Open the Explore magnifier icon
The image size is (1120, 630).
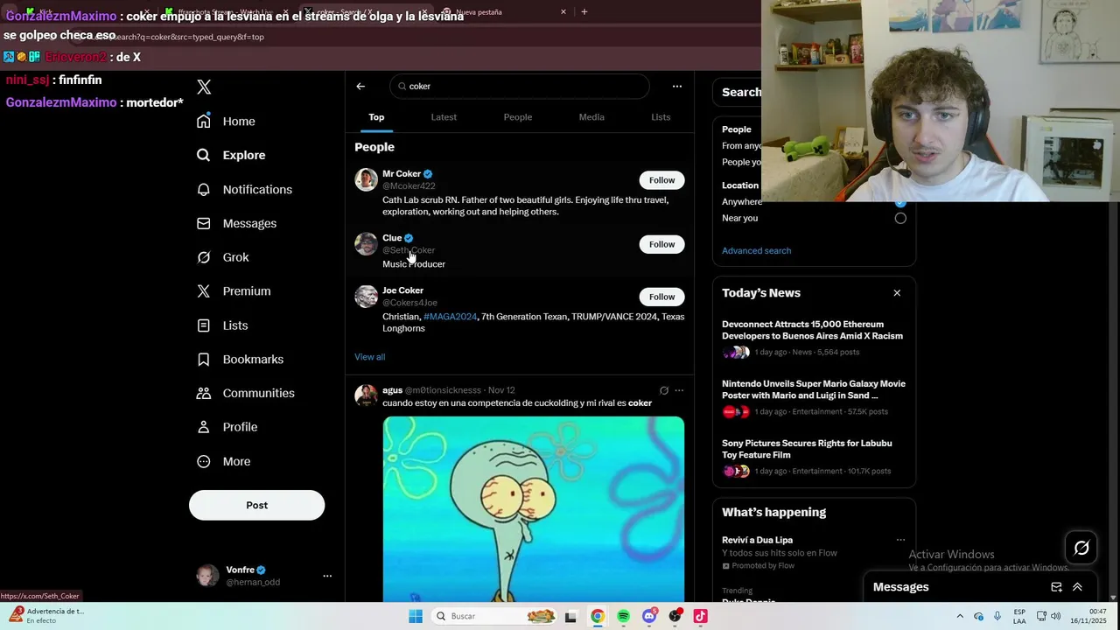[204, 155]
